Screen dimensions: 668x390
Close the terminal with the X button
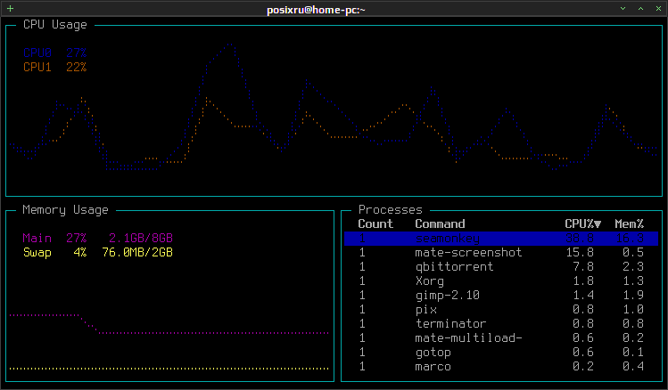coord(658,9)
